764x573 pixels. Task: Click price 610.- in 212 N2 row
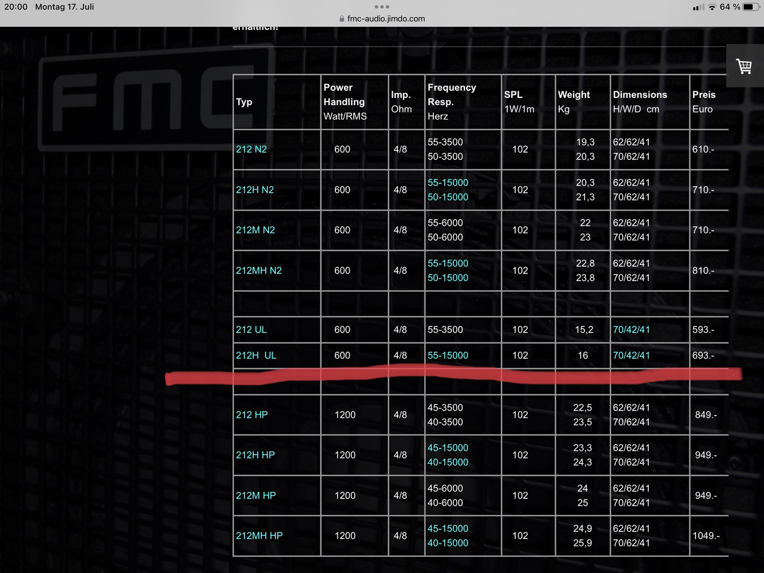click(x=703, y=149)
